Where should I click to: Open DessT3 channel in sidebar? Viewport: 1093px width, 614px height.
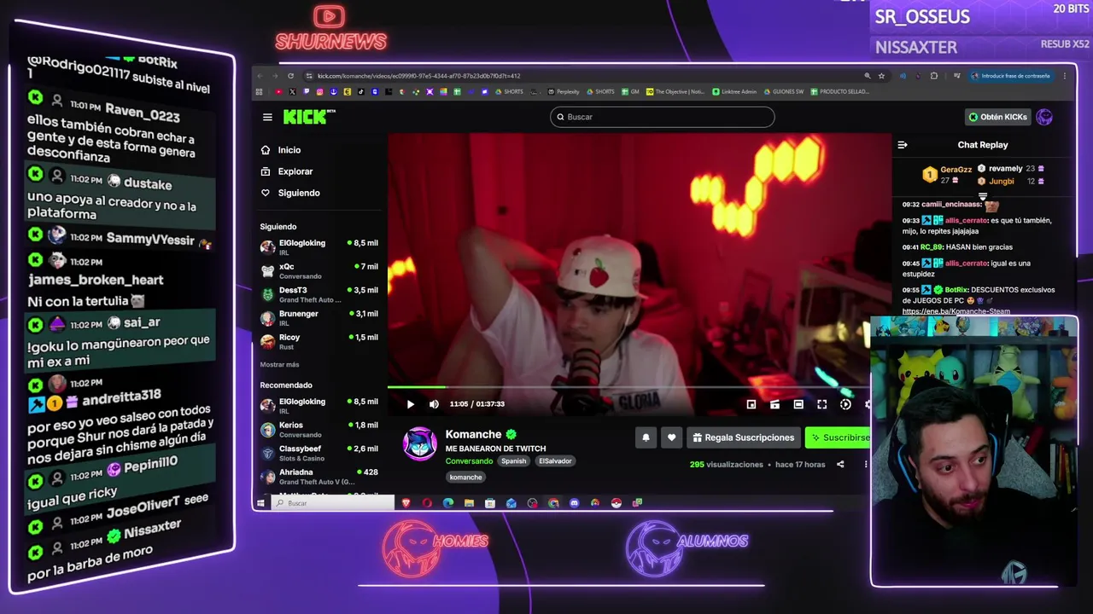tap(319, 294)
